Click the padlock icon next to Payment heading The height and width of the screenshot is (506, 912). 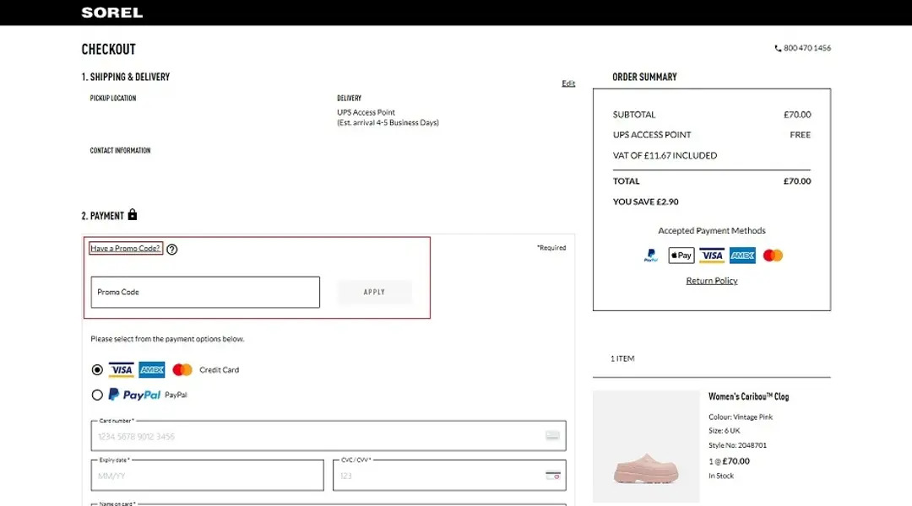tap(133, 214)
